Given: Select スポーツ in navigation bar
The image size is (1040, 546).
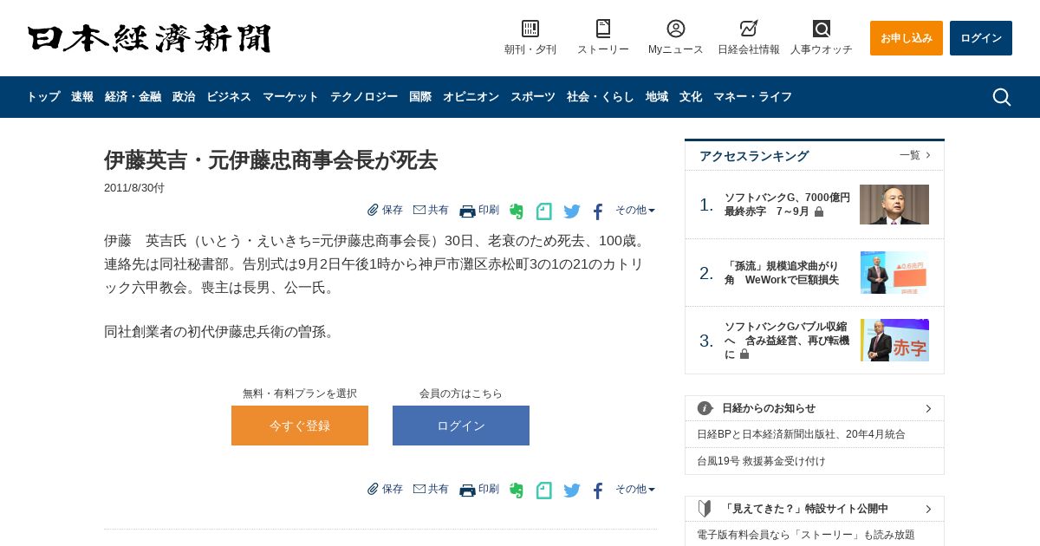Looking at the screenshot, I should tap(533, 97).
